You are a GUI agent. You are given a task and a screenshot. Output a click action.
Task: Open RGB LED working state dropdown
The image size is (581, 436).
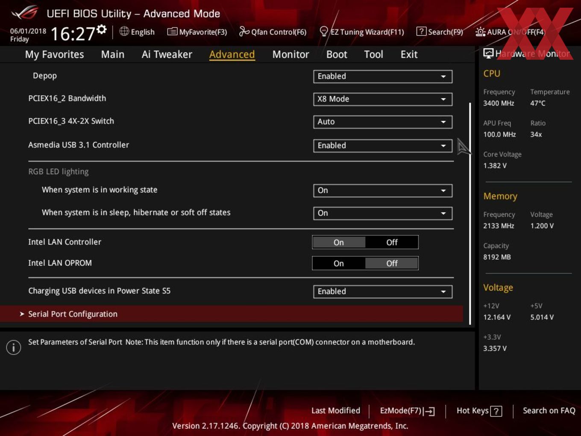[383, 190]
